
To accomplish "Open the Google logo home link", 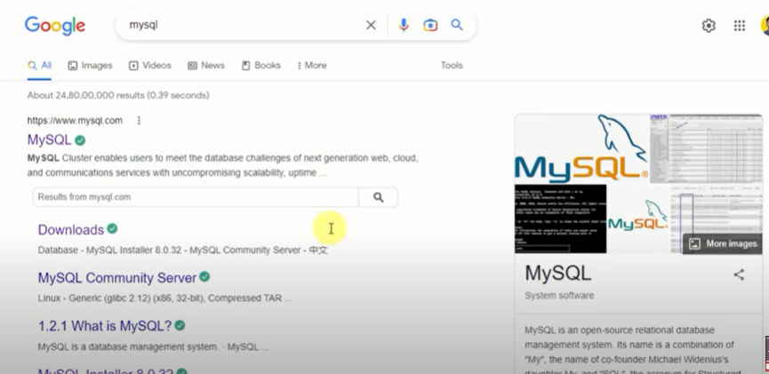I will [x=55, y=26].
